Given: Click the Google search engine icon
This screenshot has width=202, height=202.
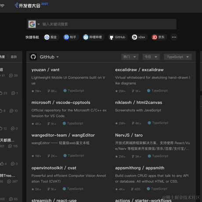Looking at the screenshot, I should click(x=32, y=24).
